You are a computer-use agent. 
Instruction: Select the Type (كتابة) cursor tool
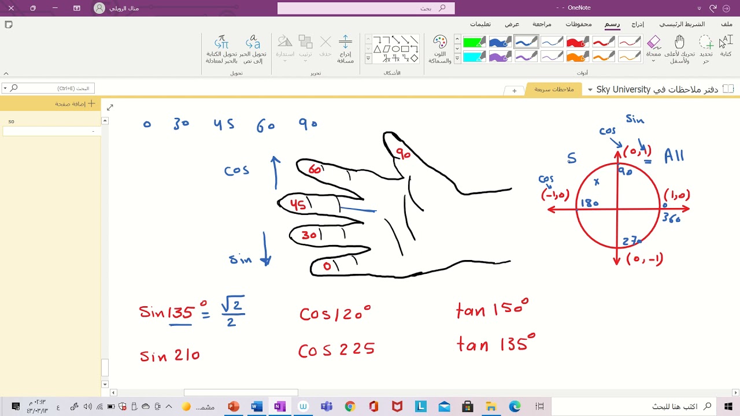point(725,47)
